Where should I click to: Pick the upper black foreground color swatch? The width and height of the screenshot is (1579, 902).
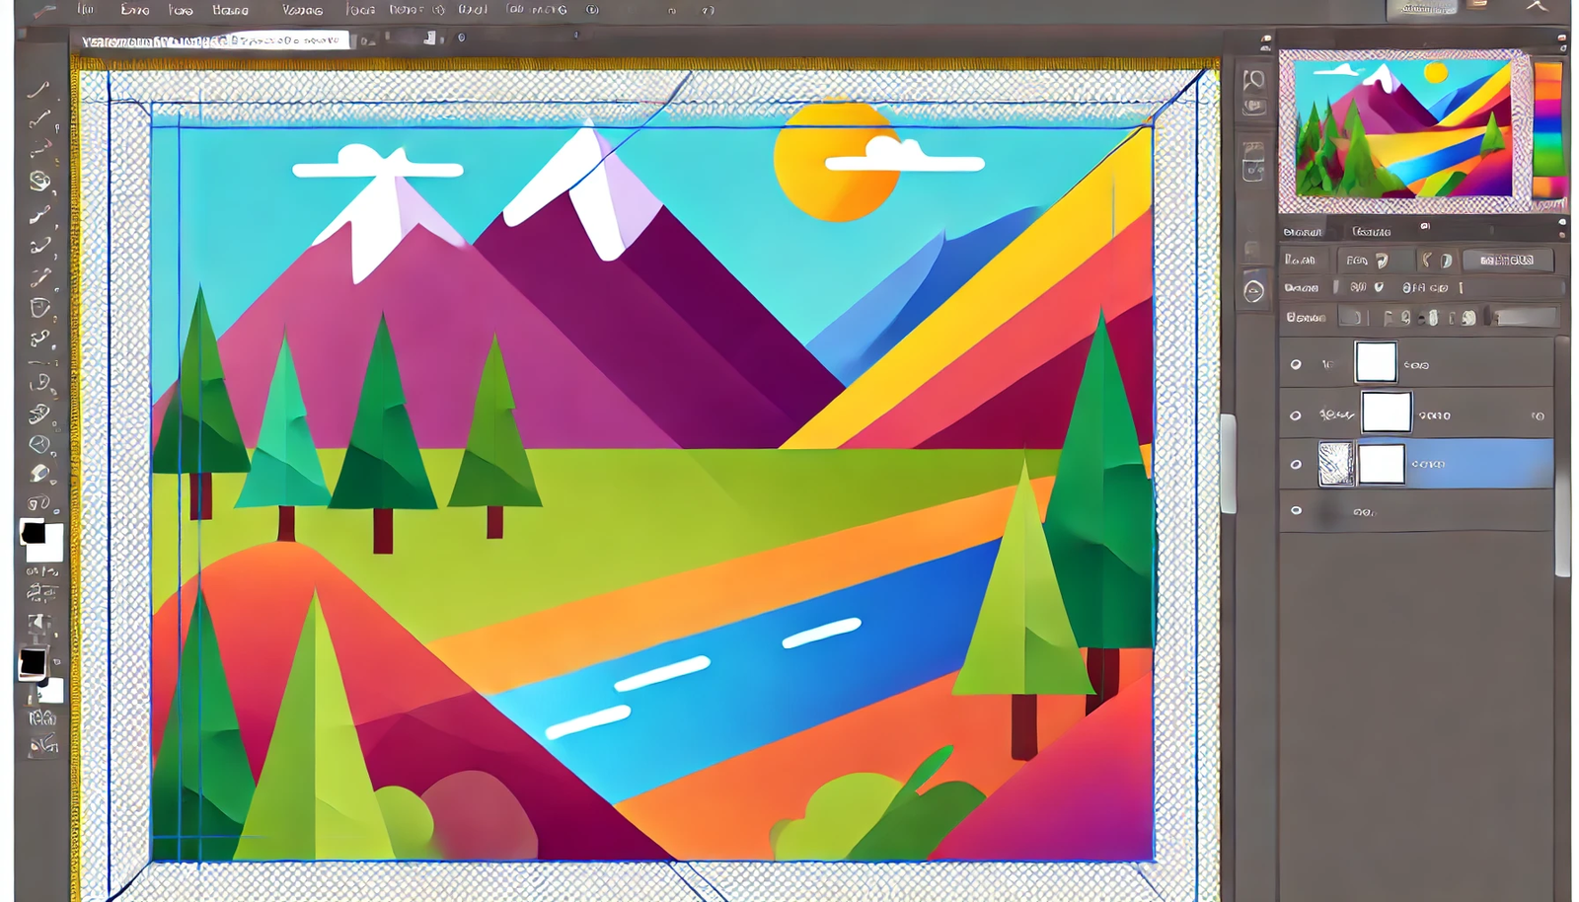click(33, 533)
